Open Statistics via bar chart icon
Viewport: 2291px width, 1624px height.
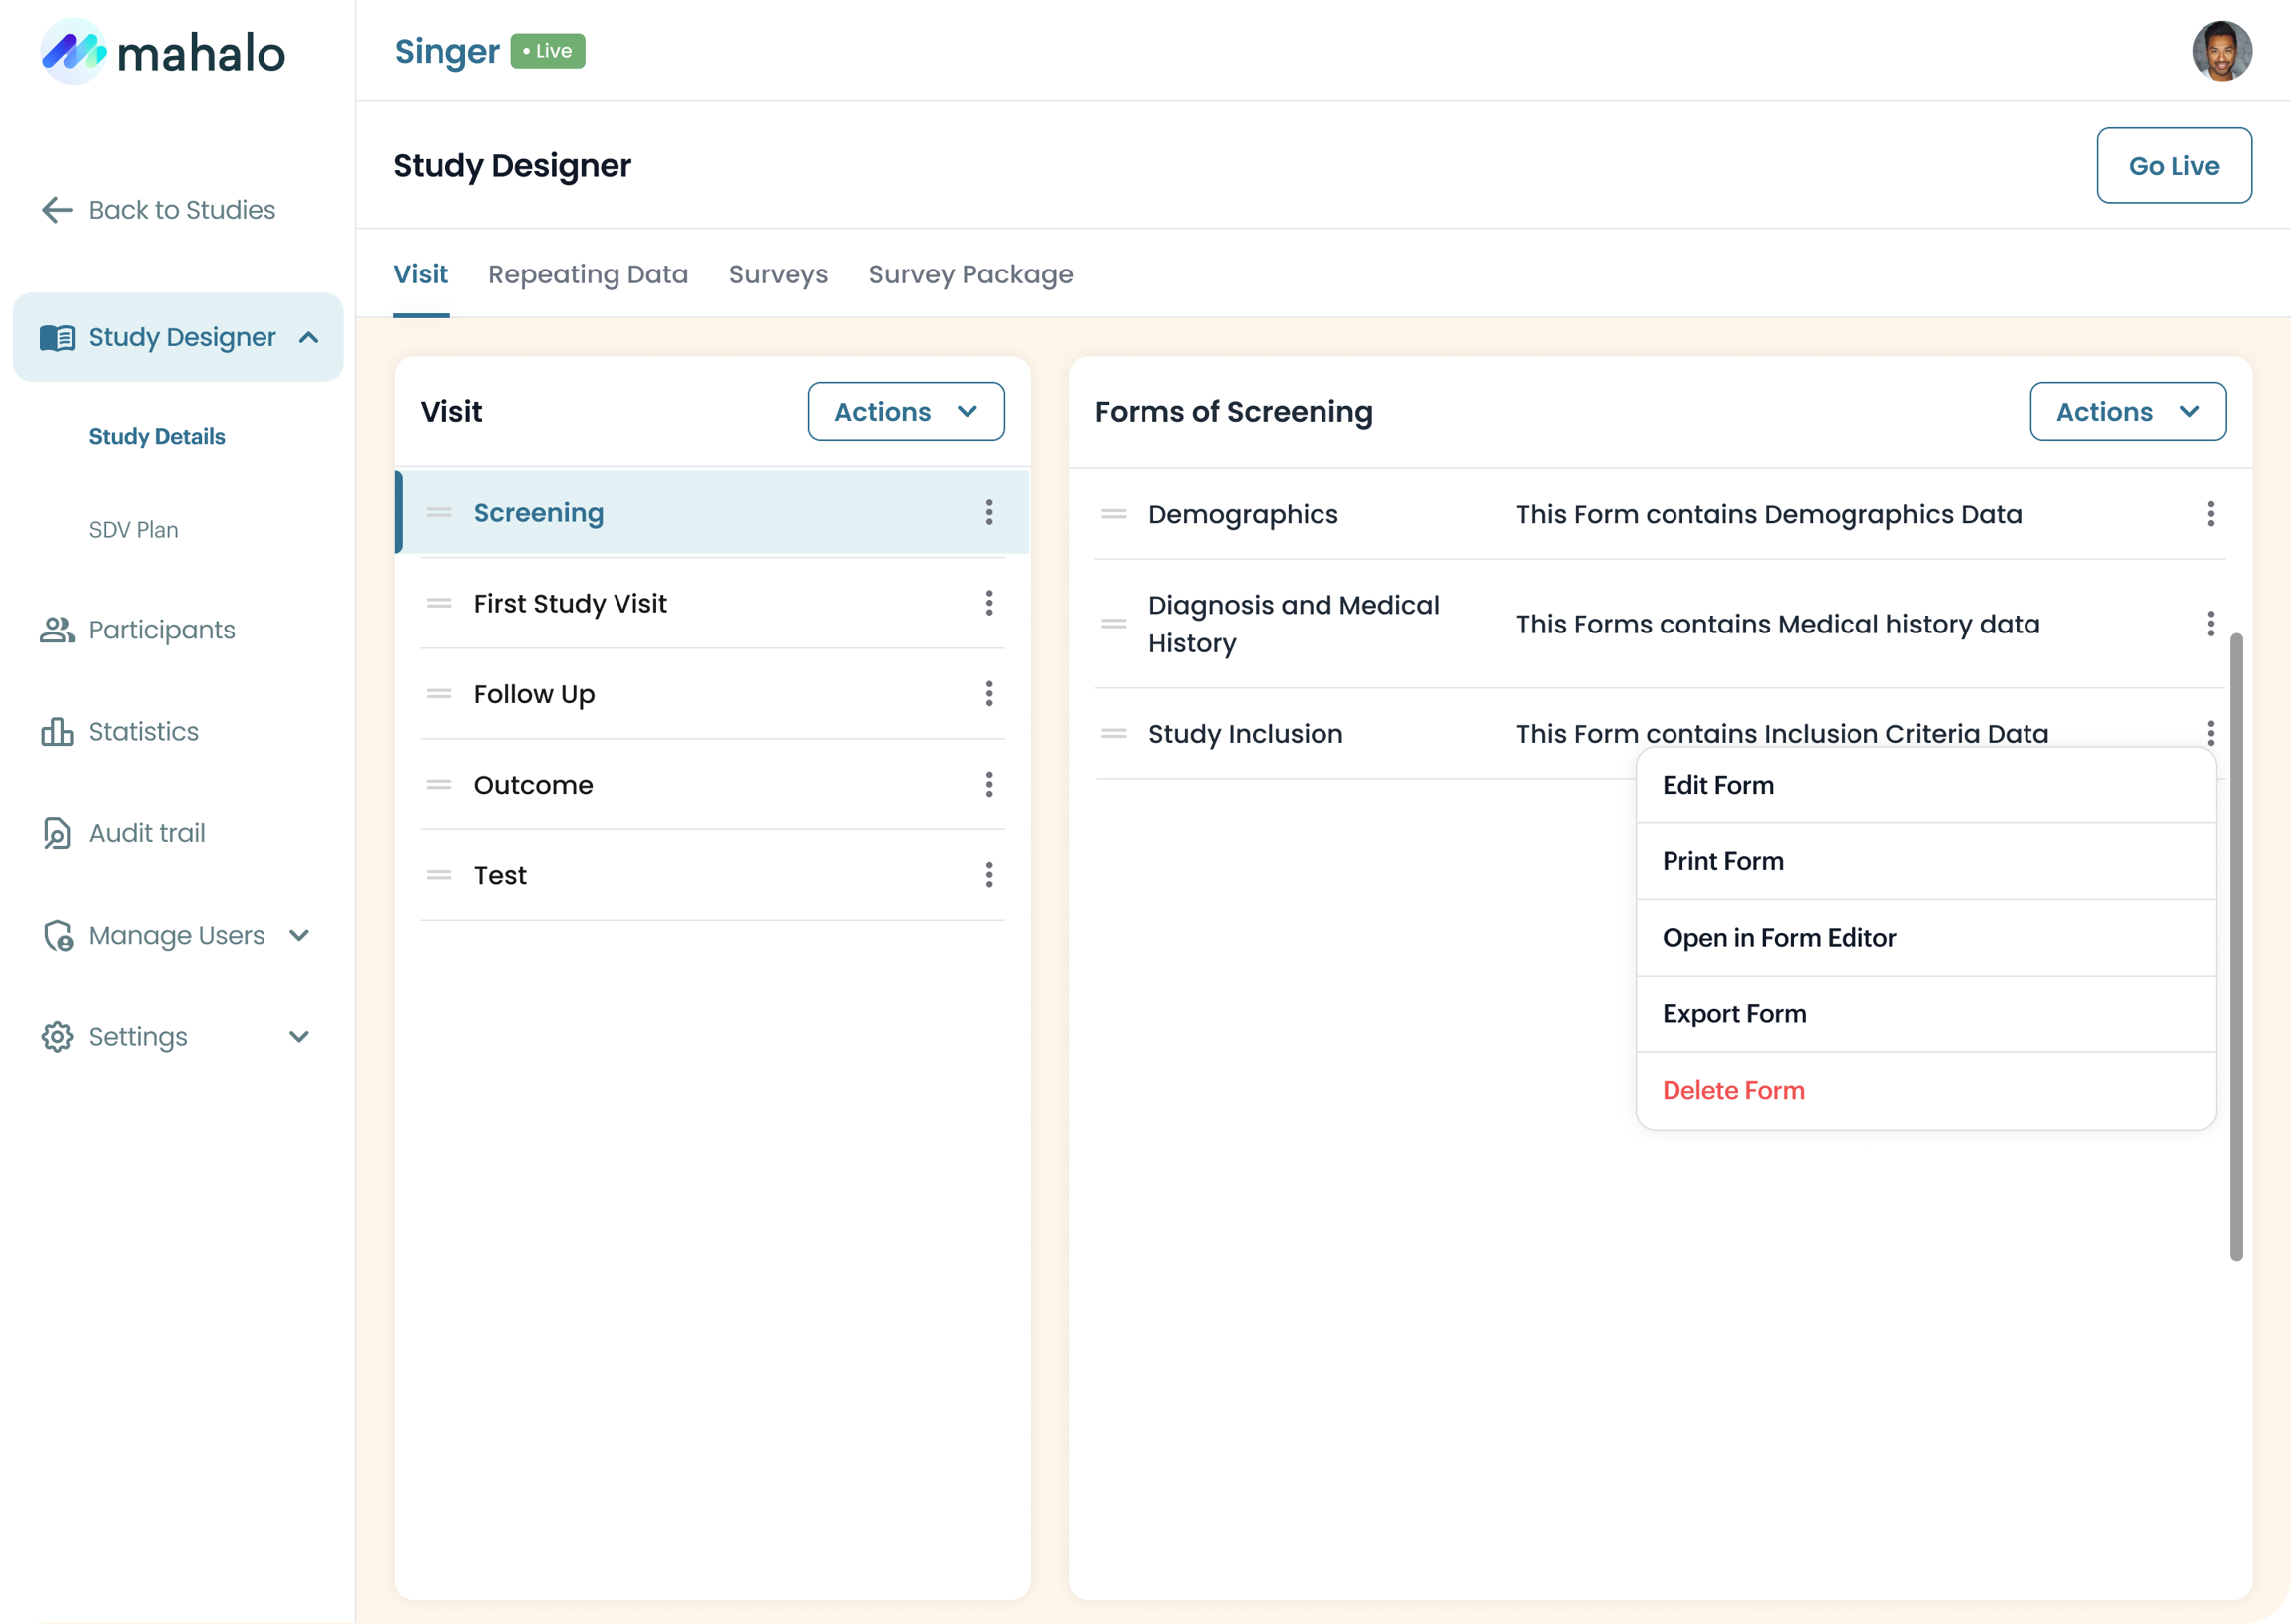[x=57, y=732]
